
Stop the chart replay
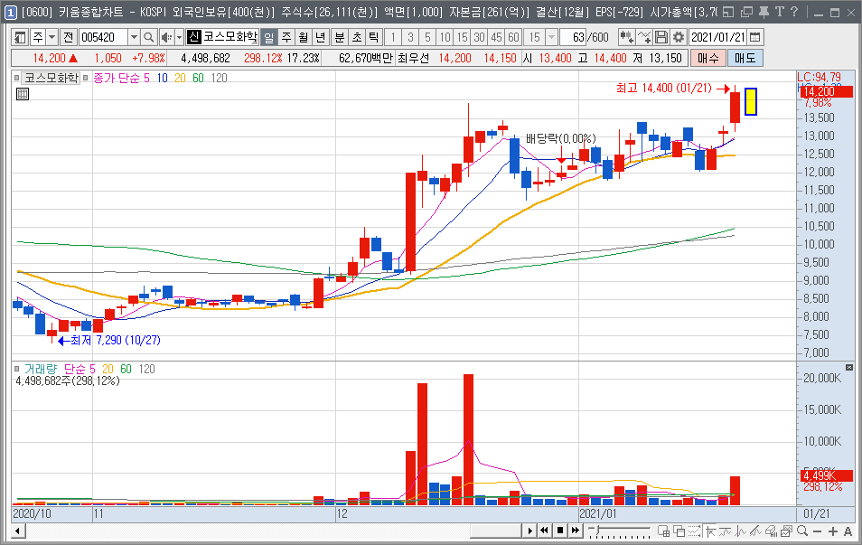coord(559,531)
